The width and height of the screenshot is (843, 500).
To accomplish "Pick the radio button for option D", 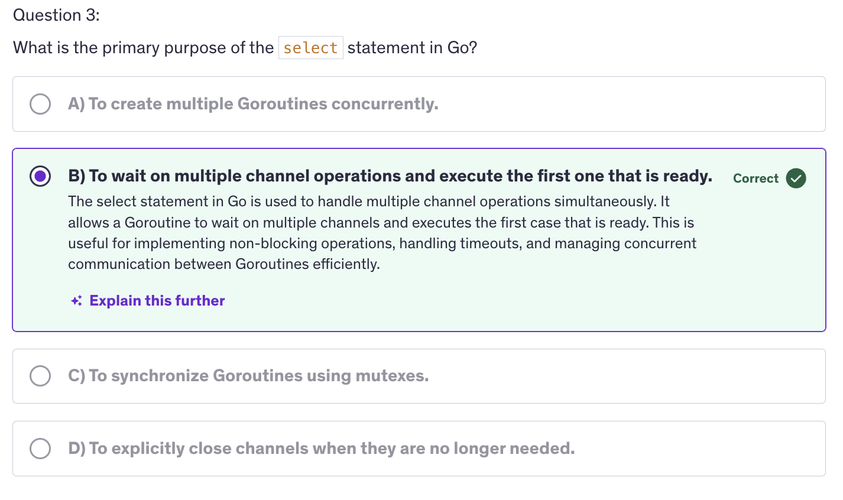I will pos(40,449).
